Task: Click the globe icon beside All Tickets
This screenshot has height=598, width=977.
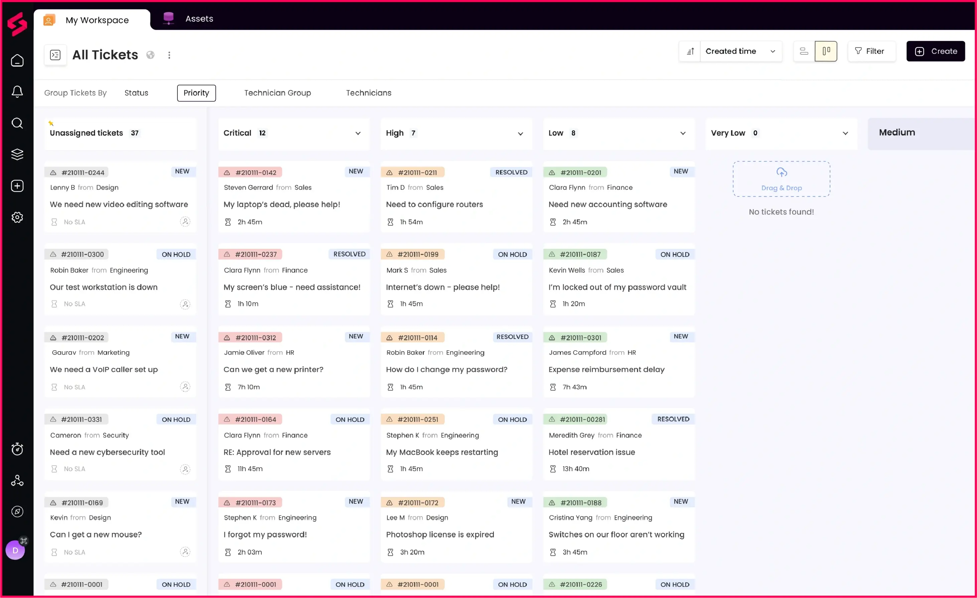Action: click(150, 55)
